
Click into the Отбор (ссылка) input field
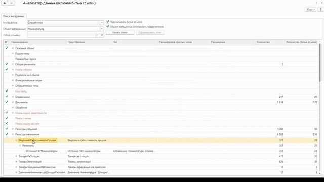(62, 35)
